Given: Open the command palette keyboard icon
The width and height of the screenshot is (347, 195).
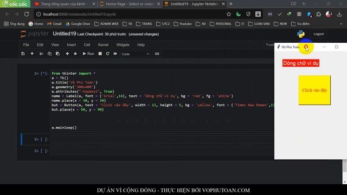Looking at the screenshot, I should coord(157,54).
